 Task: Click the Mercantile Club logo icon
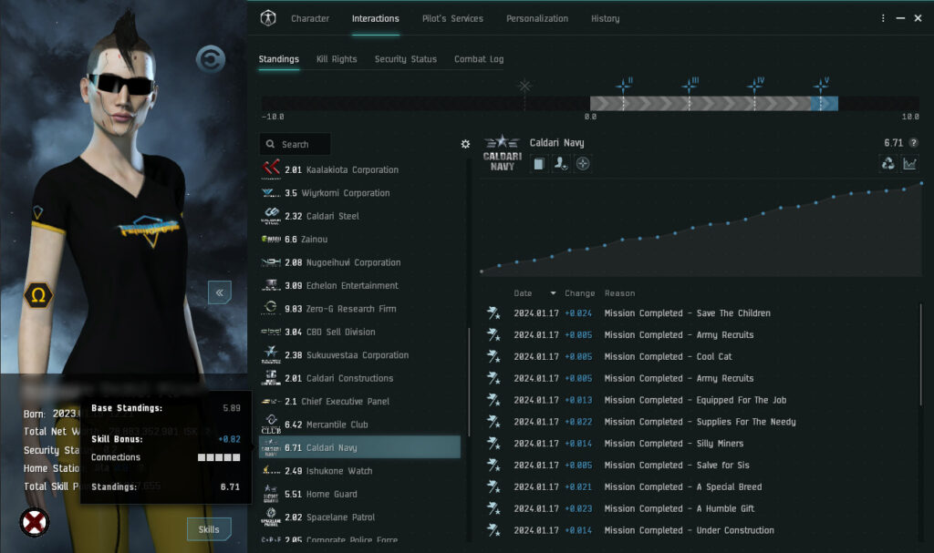tap(271, 425)
